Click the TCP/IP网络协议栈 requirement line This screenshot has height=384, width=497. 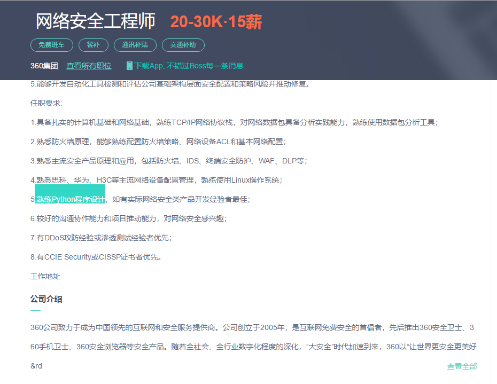pyautogui.click(x=234, y=122)
